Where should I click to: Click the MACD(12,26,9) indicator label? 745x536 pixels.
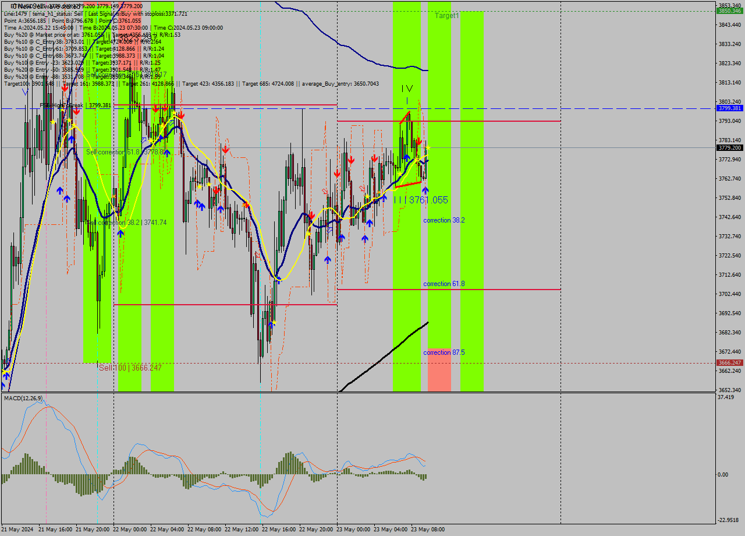coord(22,399)
